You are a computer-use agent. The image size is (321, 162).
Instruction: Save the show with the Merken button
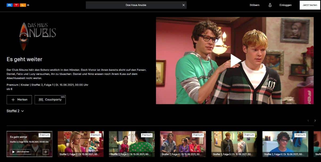pos(19,100)
